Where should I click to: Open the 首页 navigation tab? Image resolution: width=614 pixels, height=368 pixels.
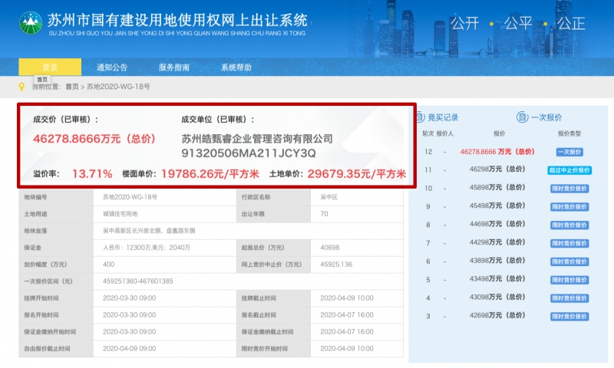click(x=50, y=67)
